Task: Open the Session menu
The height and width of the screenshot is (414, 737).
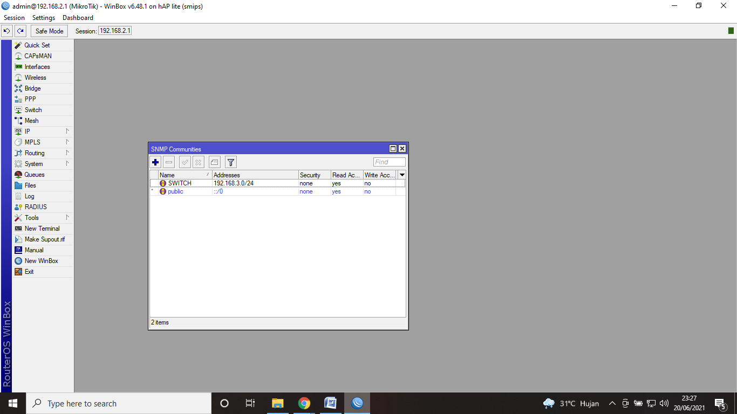Action: coord(14,18)
